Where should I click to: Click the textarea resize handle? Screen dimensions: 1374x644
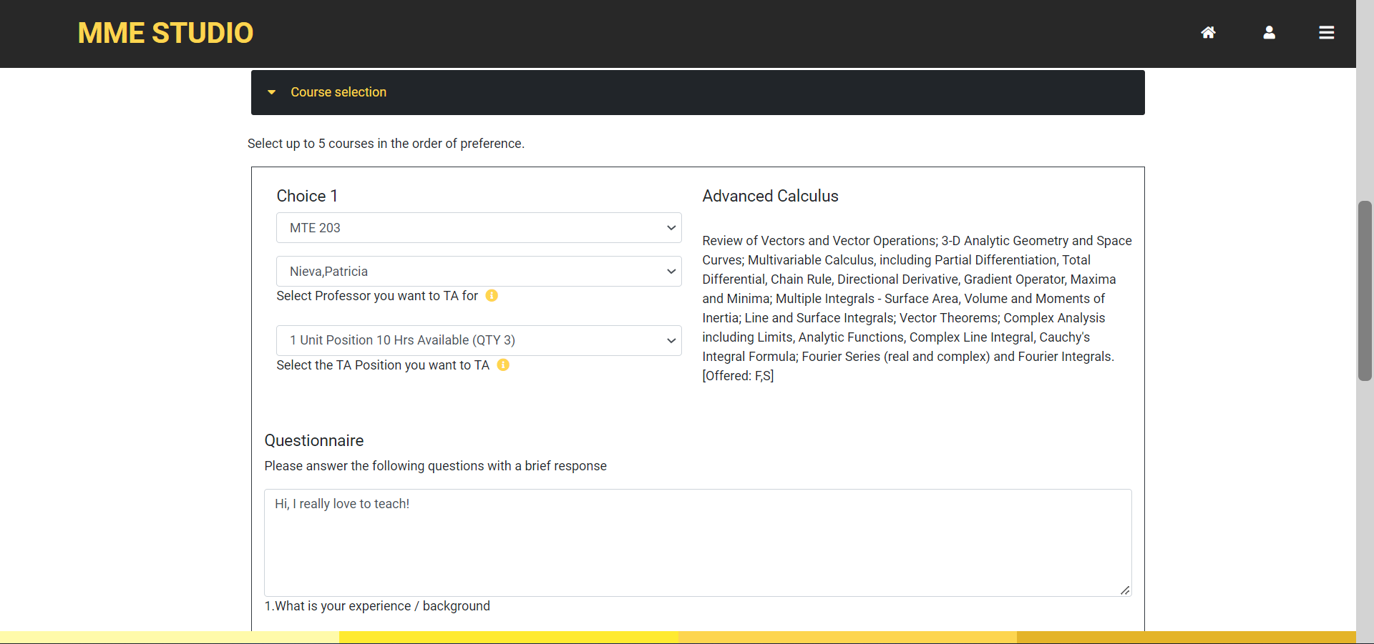[x=1125, y=590]
